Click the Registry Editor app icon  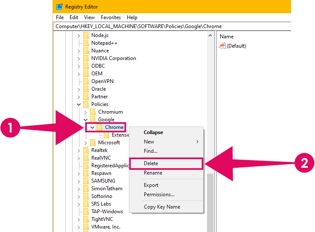click(59, 7)
